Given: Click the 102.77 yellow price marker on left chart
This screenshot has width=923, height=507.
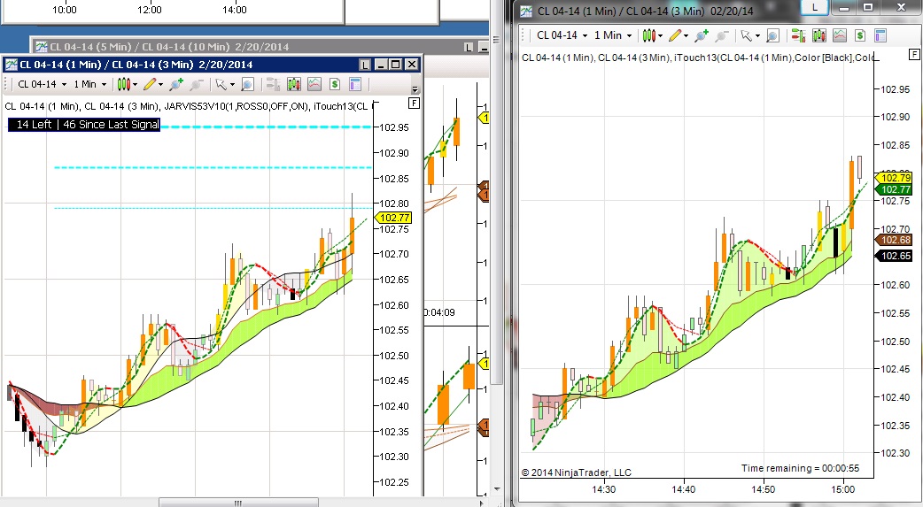Looking at the screenshot, I should coord(393,218).
